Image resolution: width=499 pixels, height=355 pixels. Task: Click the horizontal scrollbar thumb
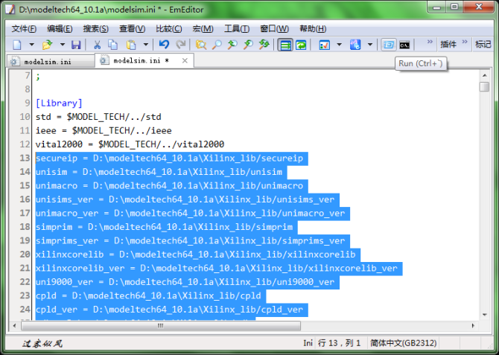point(161,326)
